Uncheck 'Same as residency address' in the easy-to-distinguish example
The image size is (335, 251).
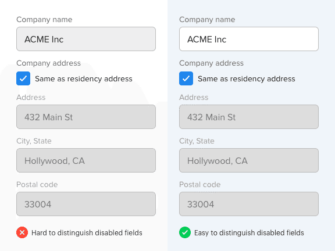pyautogui.click(x=186, y=78)
